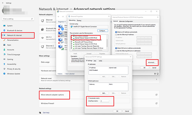This screenshot has height=115, width=192.
Task: Switch Network Connections to details view icon
Action: pos(155,74)
